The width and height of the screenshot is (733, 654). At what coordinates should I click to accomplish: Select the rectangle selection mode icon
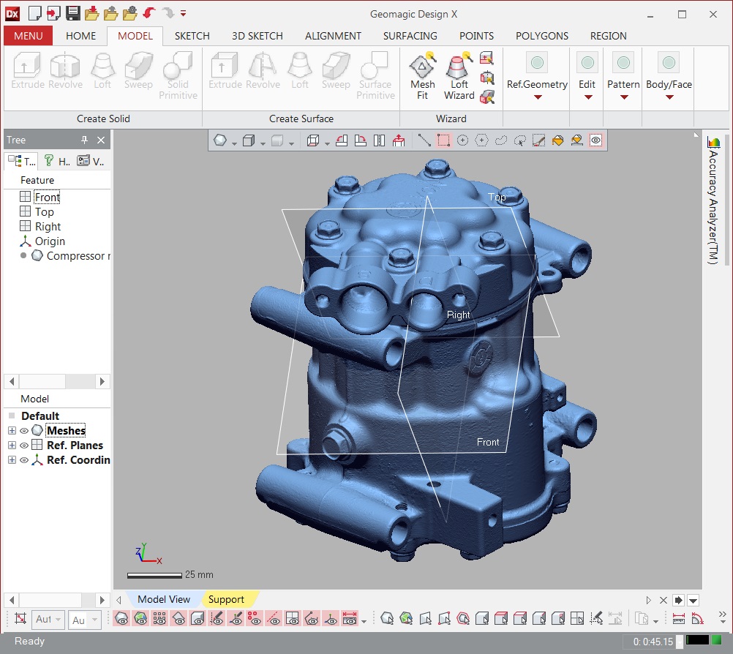point(443,140)
